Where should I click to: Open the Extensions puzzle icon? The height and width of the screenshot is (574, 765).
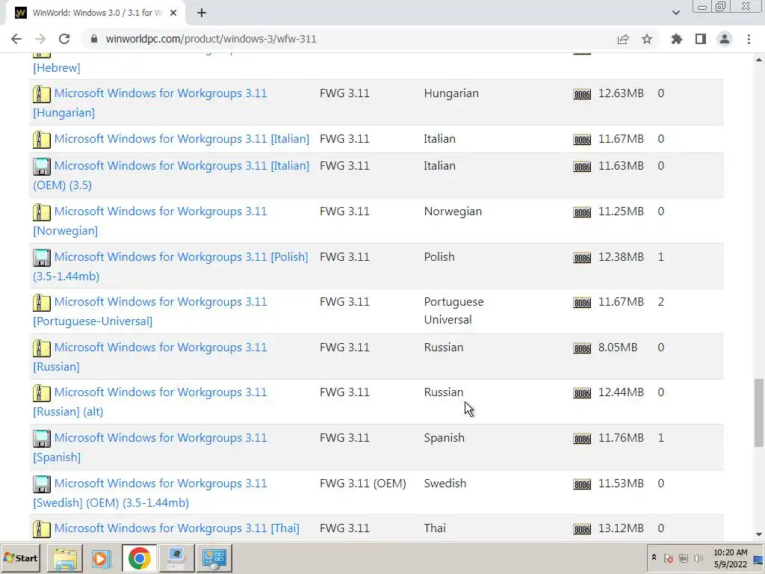[x=676, y=39]
